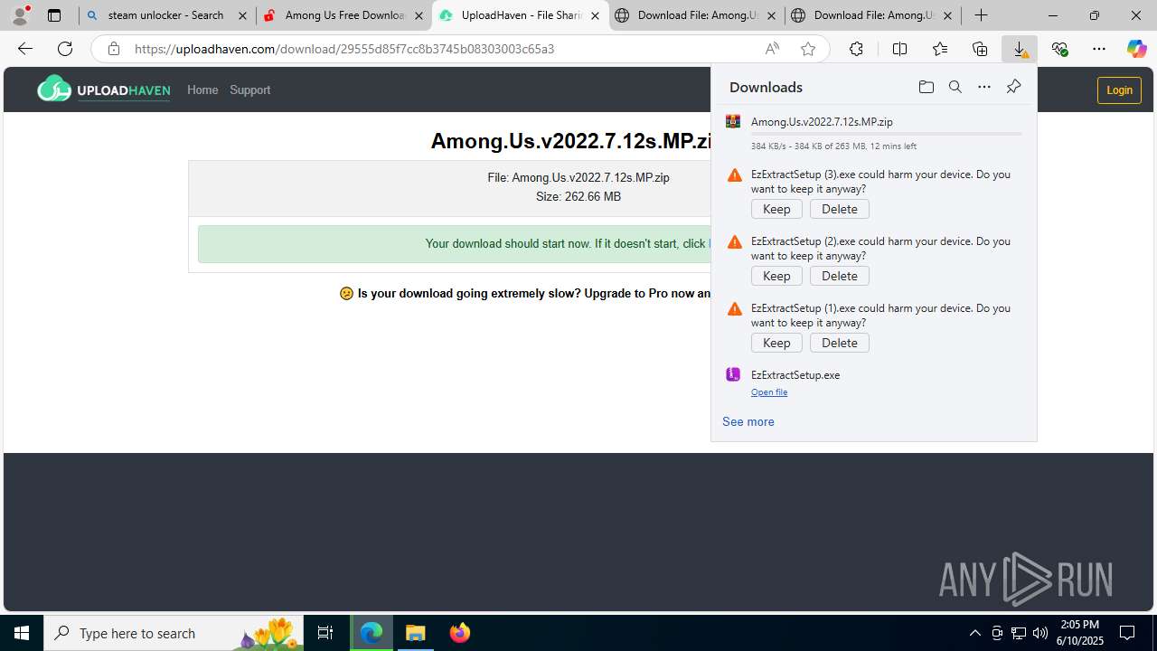
Task: Click EzExtractSetup.exe file name in Downloads
Action: (x=795, y=374)
